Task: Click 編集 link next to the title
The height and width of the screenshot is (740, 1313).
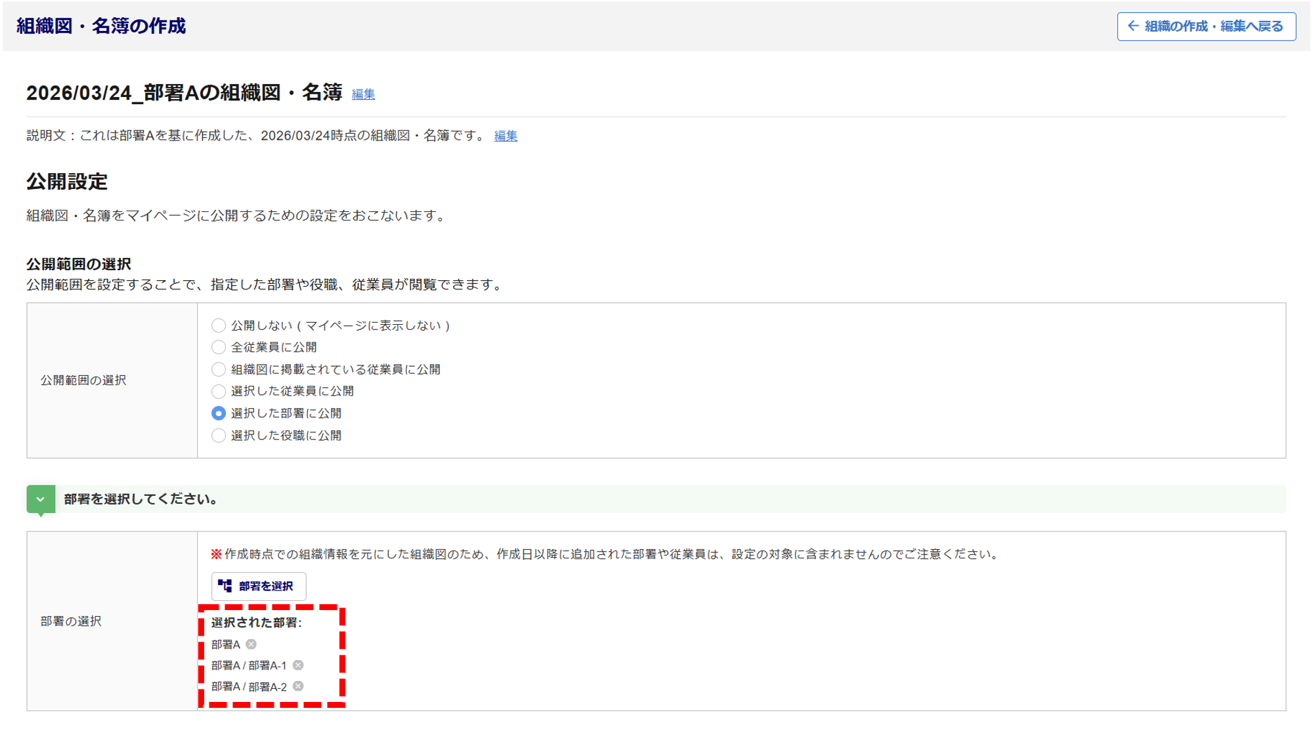Action: (363, 94)
